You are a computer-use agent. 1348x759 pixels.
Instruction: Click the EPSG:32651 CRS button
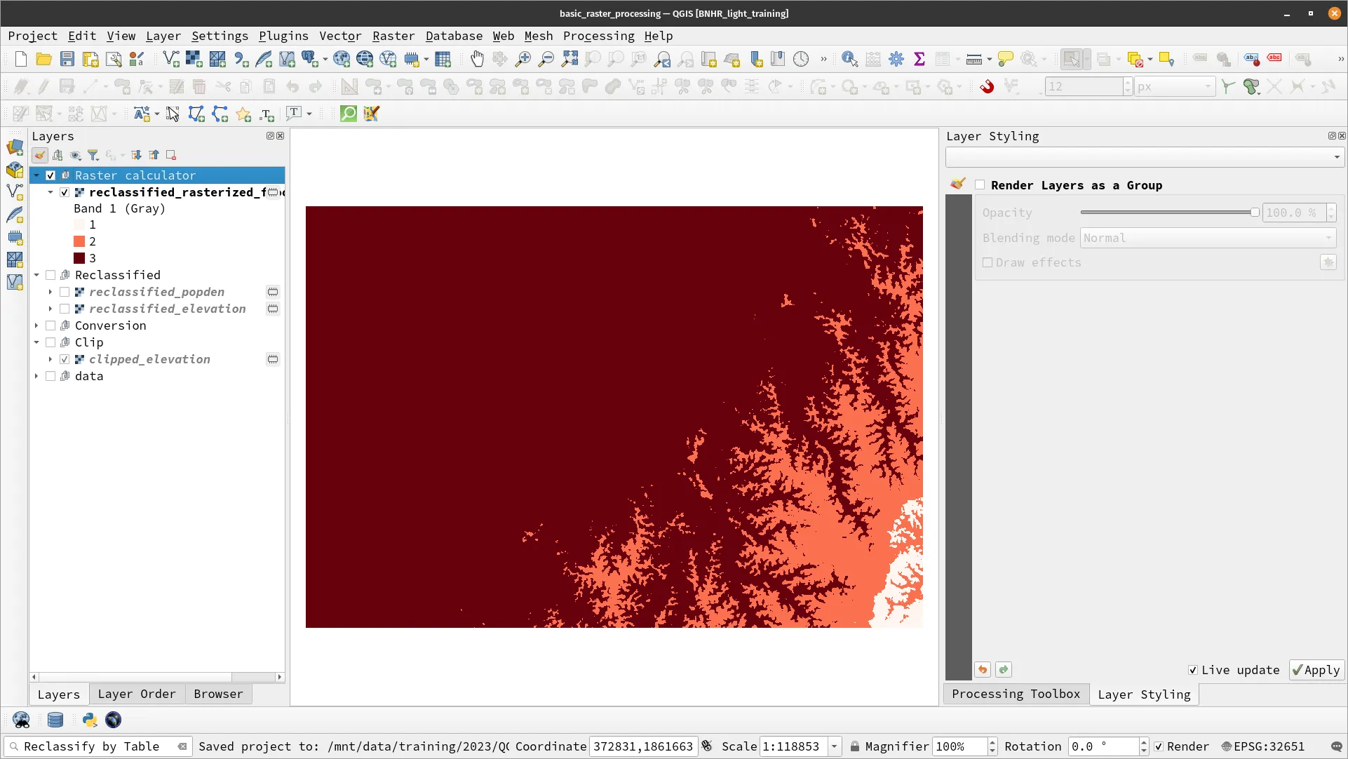click(x=1263, y=746)
